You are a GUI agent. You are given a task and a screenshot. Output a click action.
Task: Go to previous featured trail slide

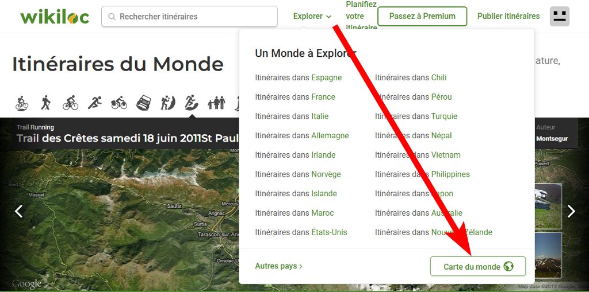coord(18,211)
